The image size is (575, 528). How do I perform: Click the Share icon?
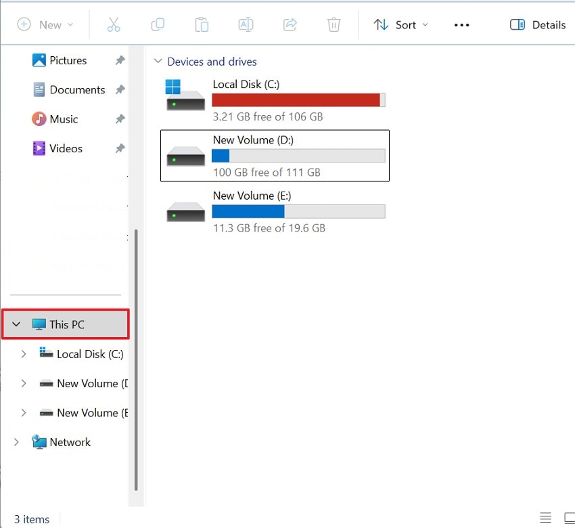click(290, 24)
